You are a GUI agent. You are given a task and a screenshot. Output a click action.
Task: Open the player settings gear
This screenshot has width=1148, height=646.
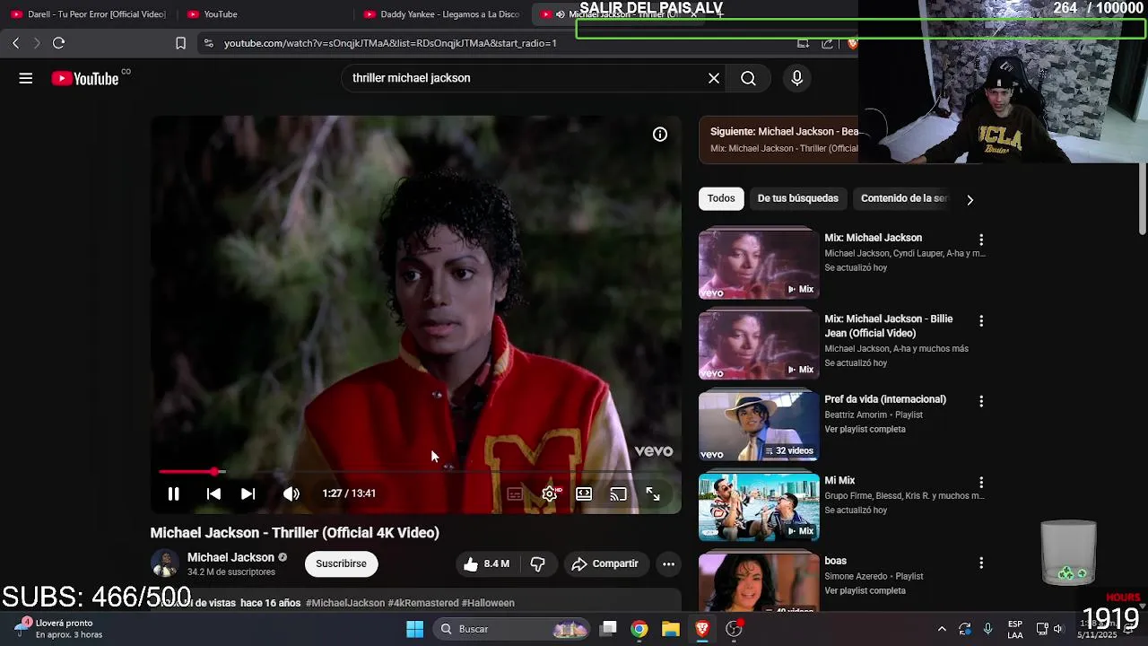pyautogui.click(x=550, y=493)
